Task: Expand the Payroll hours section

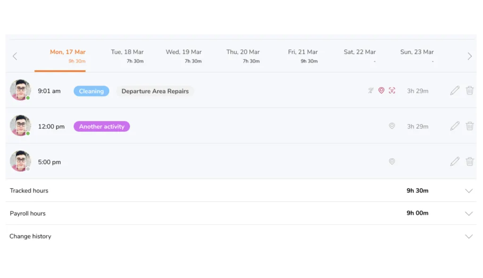Action: click(468, 214)
